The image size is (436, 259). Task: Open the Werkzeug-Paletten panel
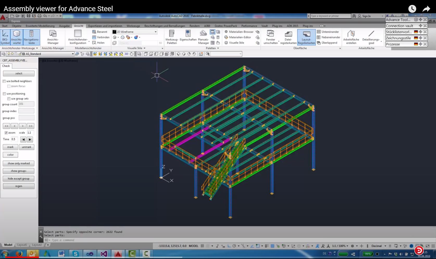coord(171,37)
